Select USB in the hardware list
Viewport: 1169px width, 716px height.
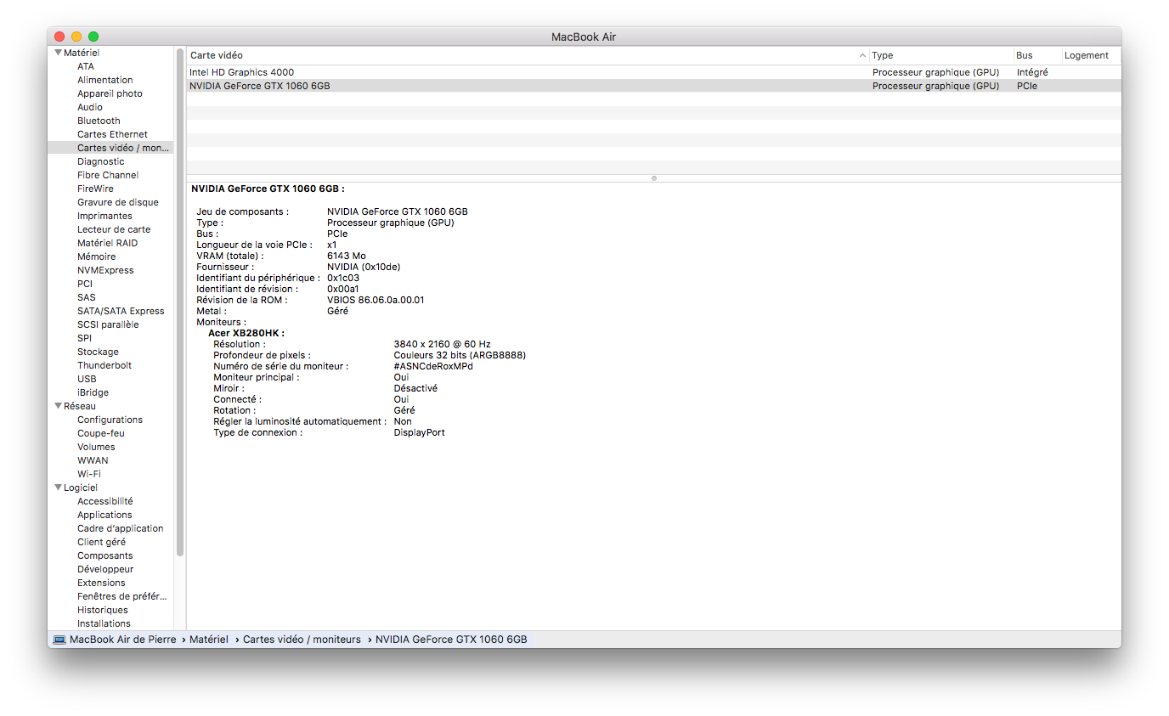tap(87, 379)
